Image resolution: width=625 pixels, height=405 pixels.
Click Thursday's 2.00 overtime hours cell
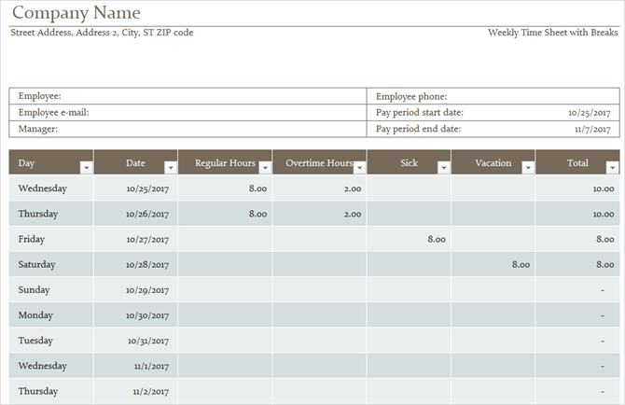[x=319, y=214]
